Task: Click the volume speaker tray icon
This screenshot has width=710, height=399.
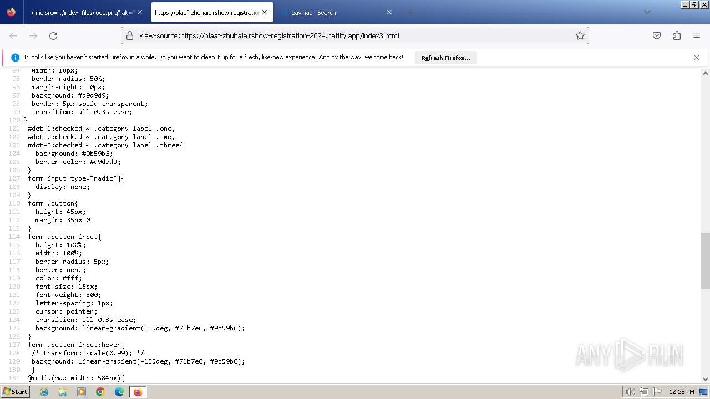Action: (x=630, y=392)
